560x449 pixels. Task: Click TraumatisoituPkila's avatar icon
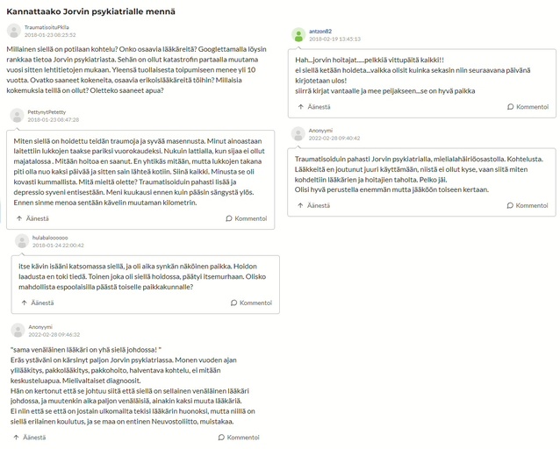(x=14, y=31)
